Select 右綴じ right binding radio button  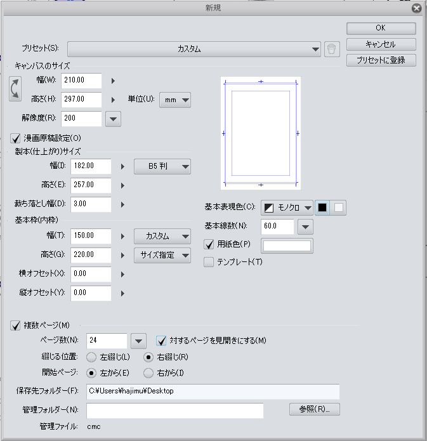click(x=148, y=357)
